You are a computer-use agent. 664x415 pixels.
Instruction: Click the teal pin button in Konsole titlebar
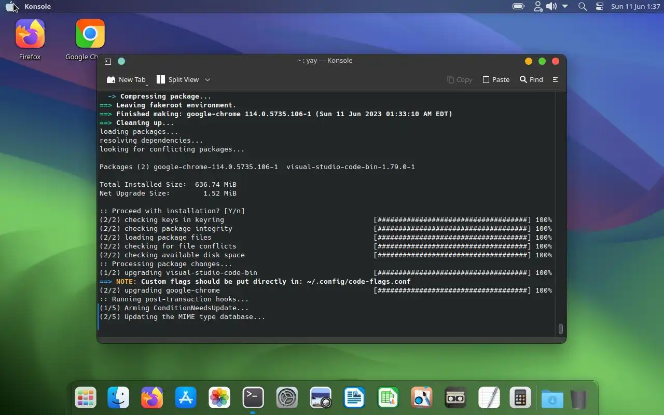click(x=121, y=61)
